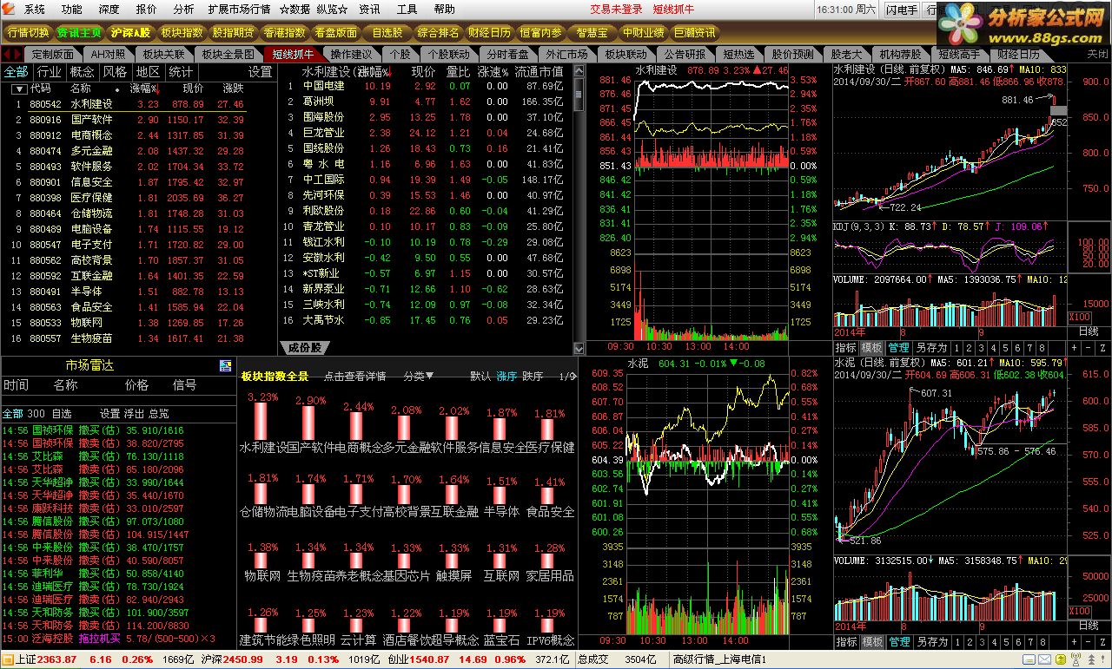Image resolution: width=1112 pixels, height=669 pixels.
Task: Toggle 管理 on the 水泥 chart footer
Action: pyautogui.click(x=899, y=642)
